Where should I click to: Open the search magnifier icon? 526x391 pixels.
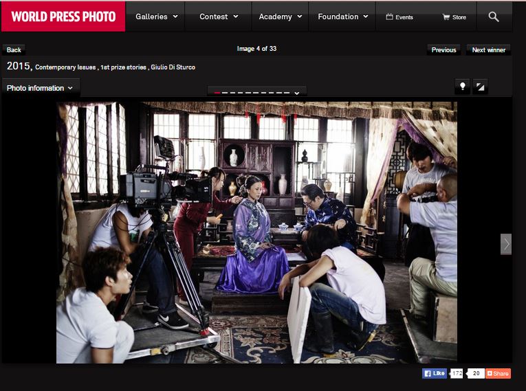point(494,16)
